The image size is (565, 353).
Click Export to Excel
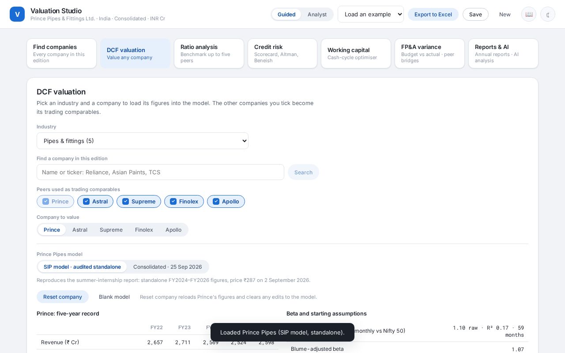tap(433, 14)
